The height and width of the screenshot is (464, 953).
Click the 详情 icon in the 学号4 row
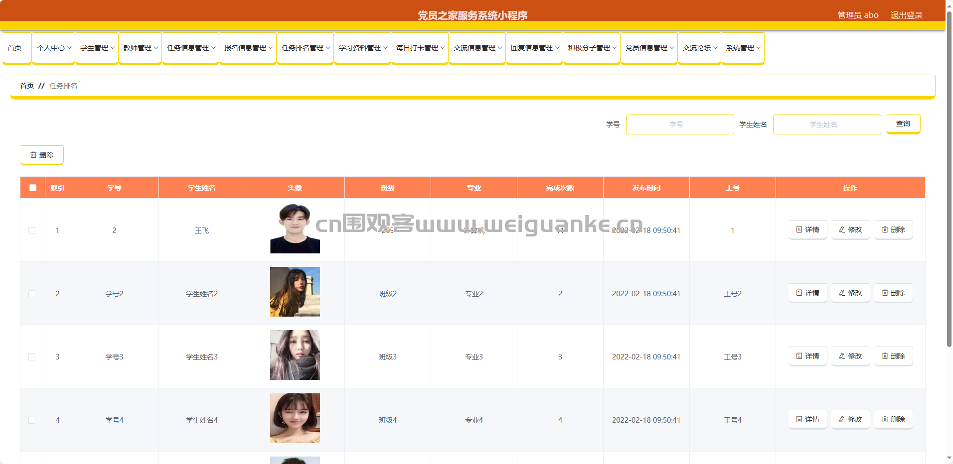799,419
